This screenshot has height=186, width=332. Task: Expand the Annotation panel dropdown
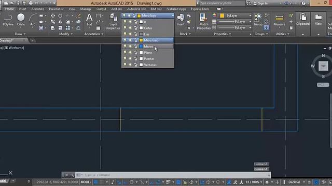click(94, 34)
